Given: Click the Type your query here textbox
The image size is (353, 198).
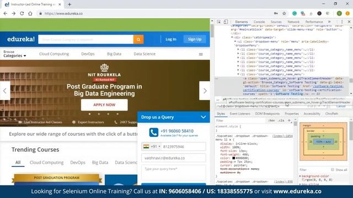Looking at the screenshot, I should pyautogui.click(x=174, y=173).
